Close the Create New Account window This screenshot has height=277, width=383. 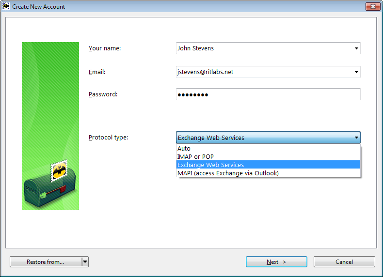point(373,7)
